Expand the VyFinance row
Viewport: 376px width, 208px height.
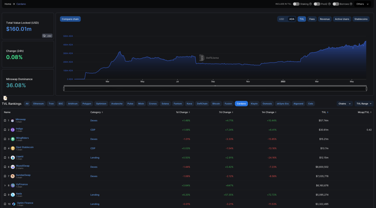[x=5, y=185]
